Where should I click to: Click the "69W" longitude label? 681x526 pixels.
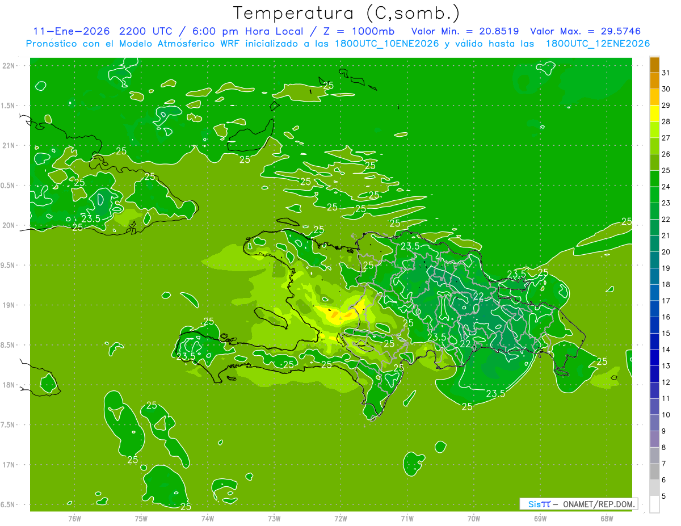[540, 519]
